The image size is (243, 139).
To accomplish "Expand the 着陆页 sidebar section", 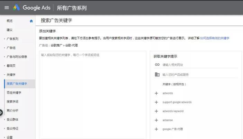I will [x=4, y=66].
